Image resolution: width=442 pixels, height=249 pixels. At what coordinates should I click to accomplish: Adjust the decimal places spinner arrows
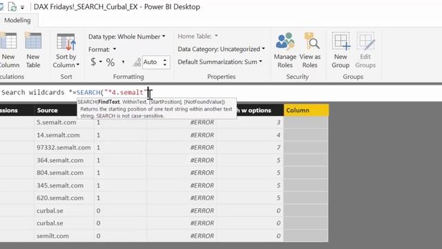pos(165,62)
